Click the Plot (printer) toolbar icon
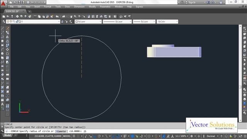Viewport: 247px width, 139px height. (17, 16)
